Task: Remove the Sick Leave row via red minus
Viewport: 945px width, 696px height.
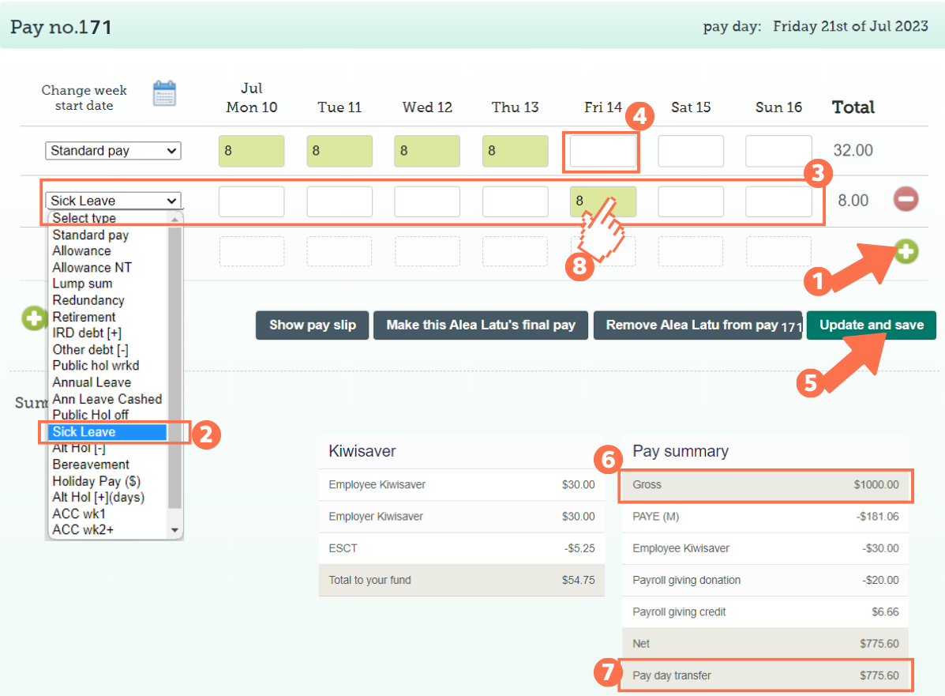Action: click(905, 200)
